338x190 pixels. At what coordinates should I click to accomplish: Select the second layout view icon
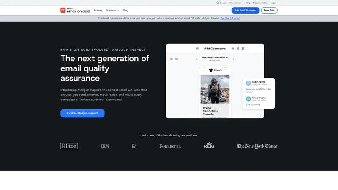coord(237,49)
